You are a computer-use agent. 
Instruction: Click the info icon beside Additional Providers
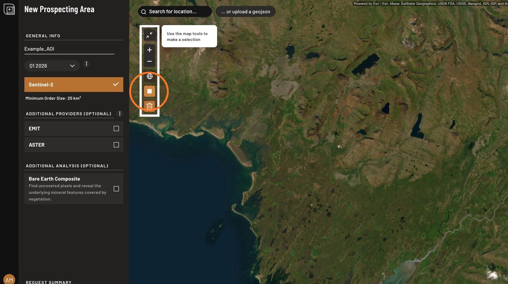119,113
